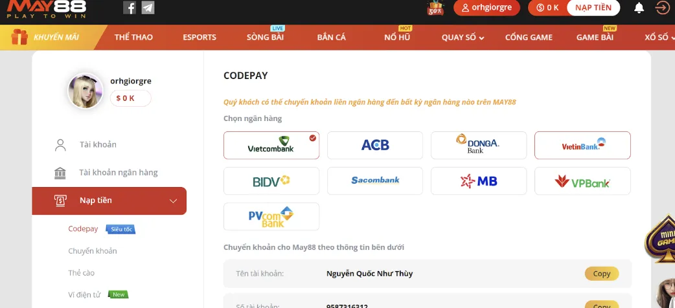Select Vietcombank as the bank
The height and width of the screenshot is (308, 675).
coord(271,146)
